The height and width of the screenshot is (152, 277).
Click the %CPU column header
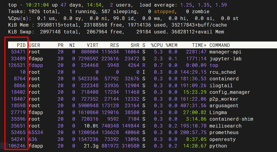click(157, 45)
